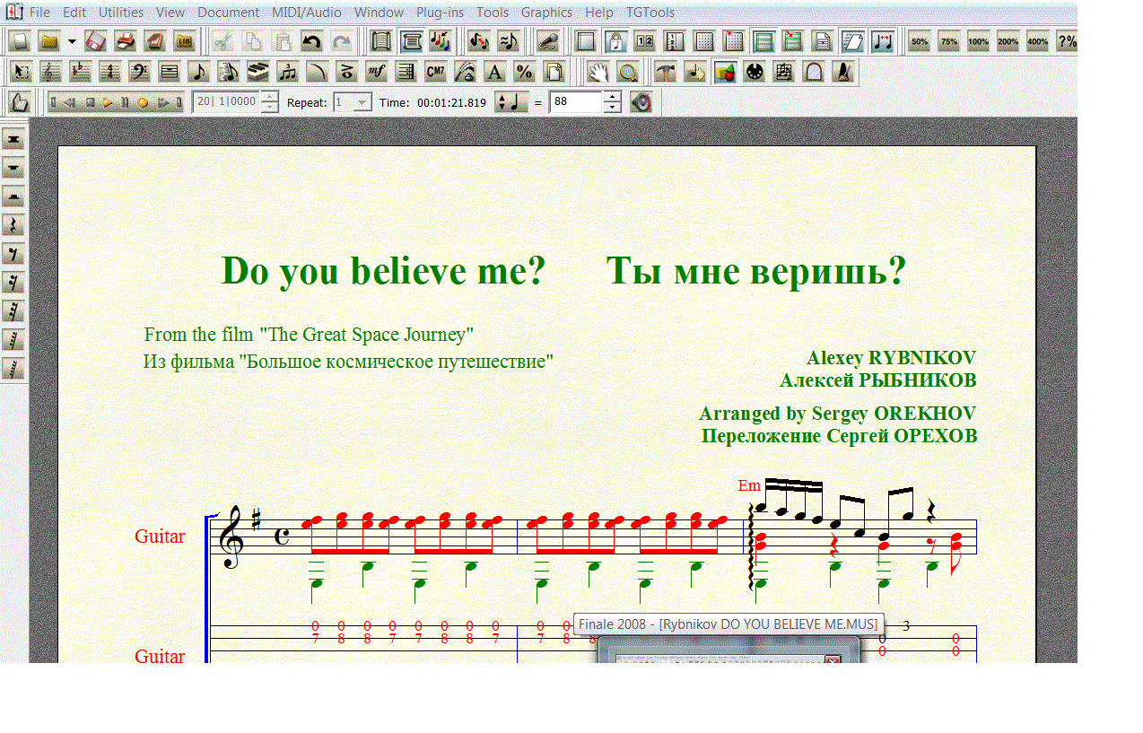The height and width of the screenshot is (733, 1143).
Task: Select the Measure tool
Action: coord(170,72)
